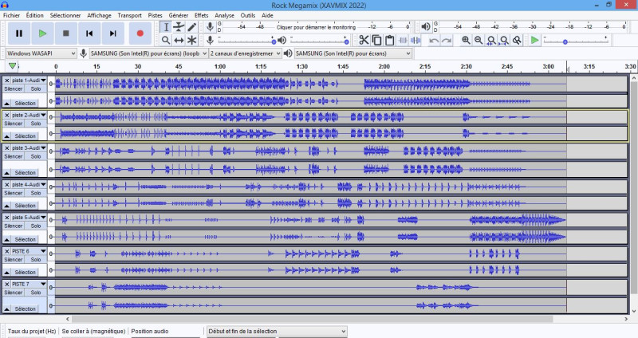Click the Cut scissors icon
This screenshot has height=338, width=638.
click(x=364, y=40)
